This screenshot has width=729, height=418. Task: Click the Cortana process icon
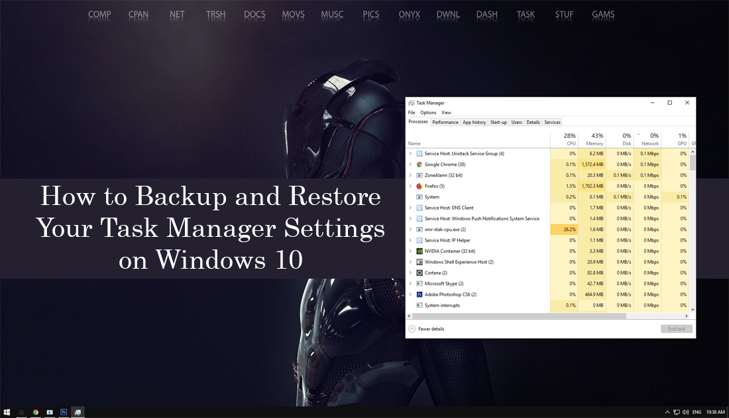pyautogui.click(x=420, y=273)
